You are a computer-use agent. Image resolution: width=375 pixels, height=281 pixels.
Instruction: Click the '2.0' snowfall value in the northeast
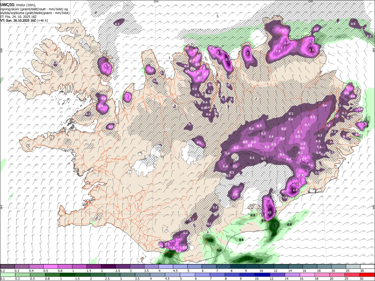(x=287, y=43)
